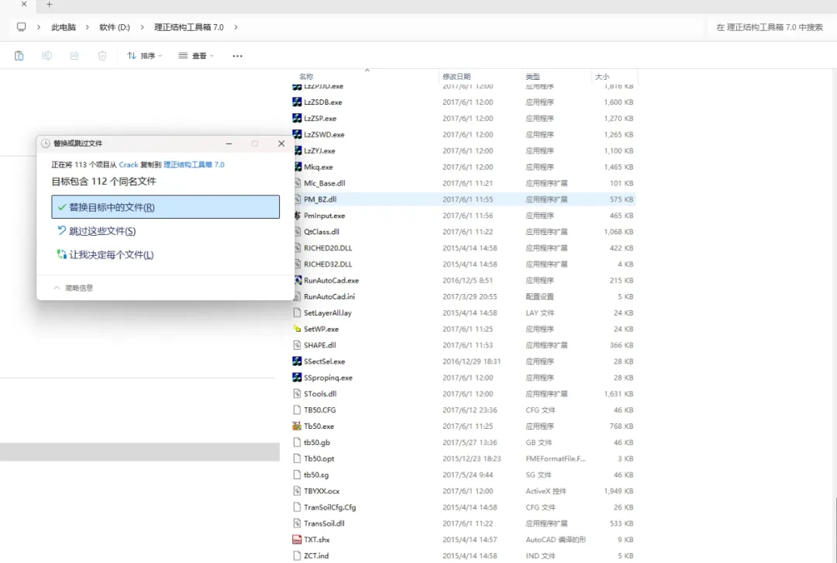Viewport: 837px width, 563px height.
Task: Select the SetWP.exe file icon
Action: point(298,329)
